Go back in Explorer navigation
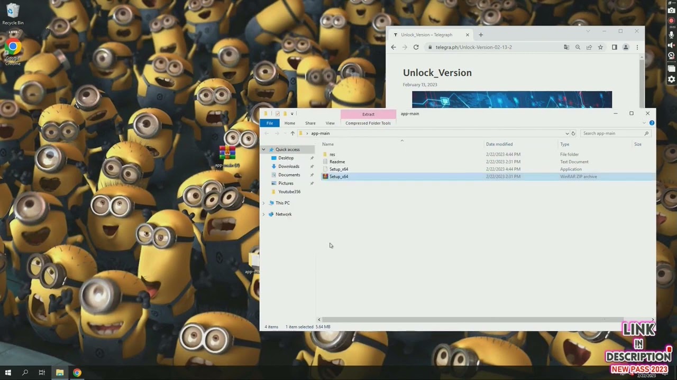 (267, 134)
